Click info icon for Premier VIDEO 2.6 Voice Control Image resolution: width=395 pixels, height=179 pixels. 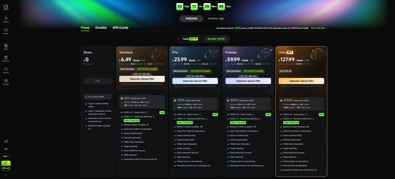point(253,114)
